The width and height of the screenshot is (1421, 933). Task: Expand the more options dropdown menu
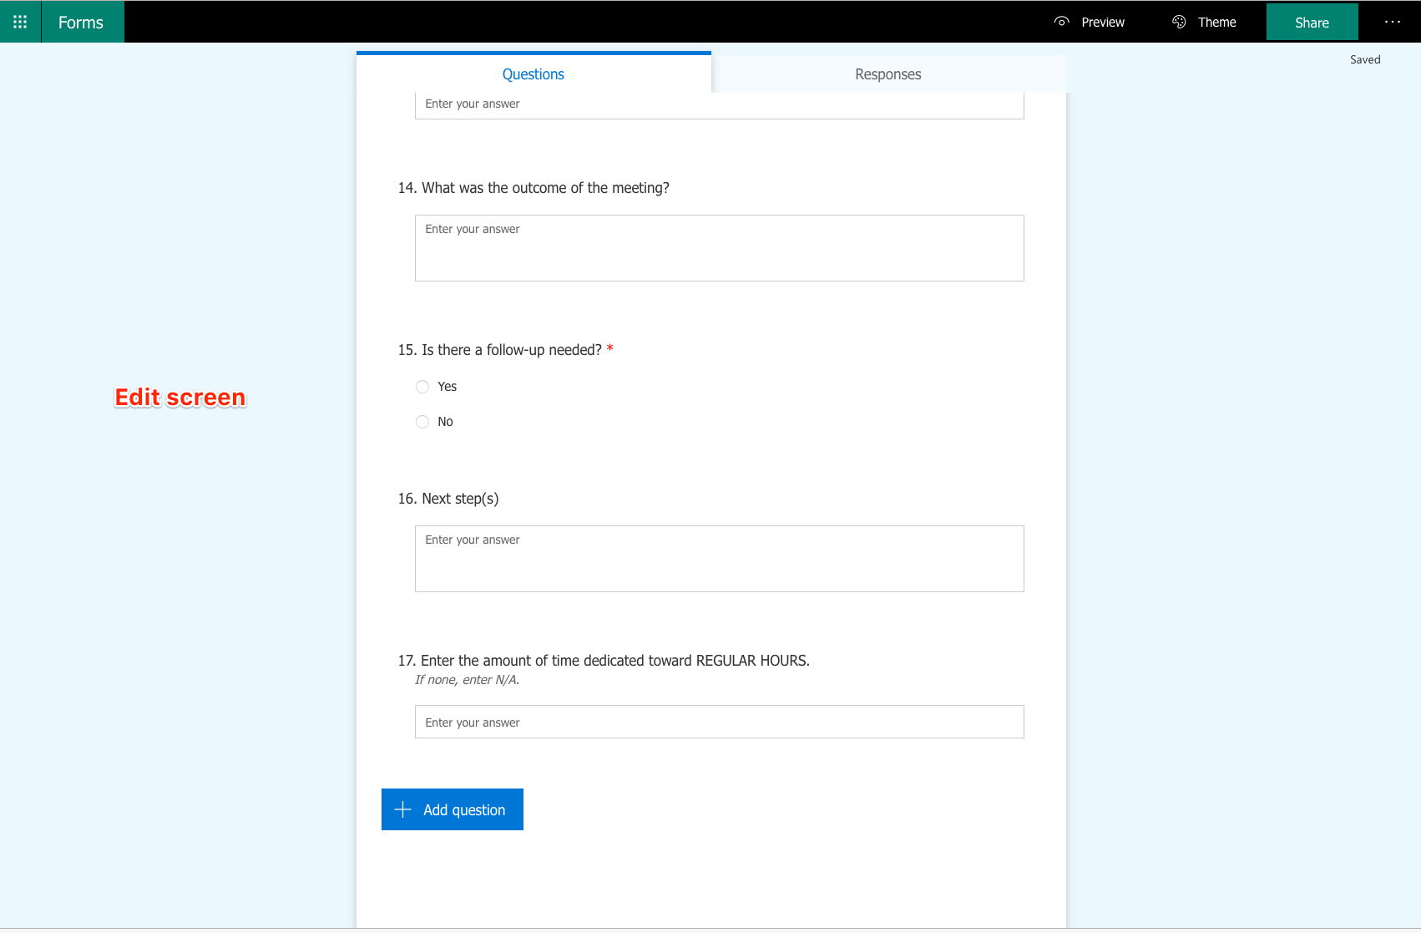click(x=1391, y=22)
